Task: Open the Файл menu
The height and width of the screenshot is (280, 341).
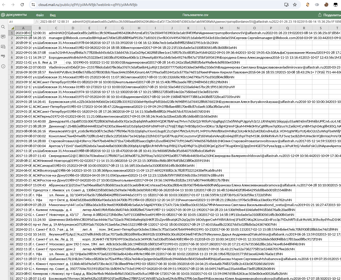Action: [x=40, y=15]
